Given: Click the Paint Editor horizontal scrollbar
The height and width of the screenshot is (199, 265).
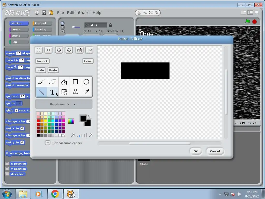Looking at the screenshot, I should point(159,144).
